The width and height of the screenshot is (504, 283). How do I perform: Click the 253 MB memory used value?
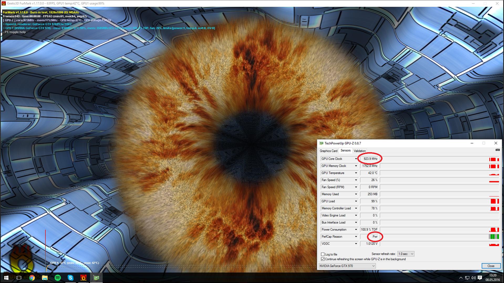369,194
